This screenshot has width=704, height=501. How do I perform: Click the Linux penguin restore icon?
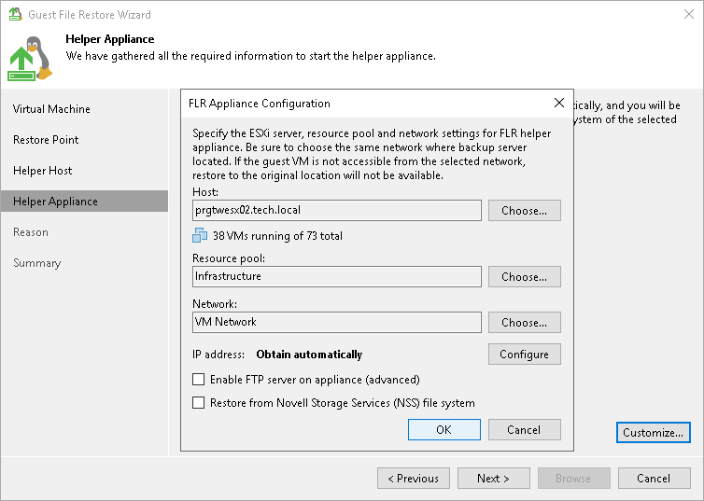30,59
